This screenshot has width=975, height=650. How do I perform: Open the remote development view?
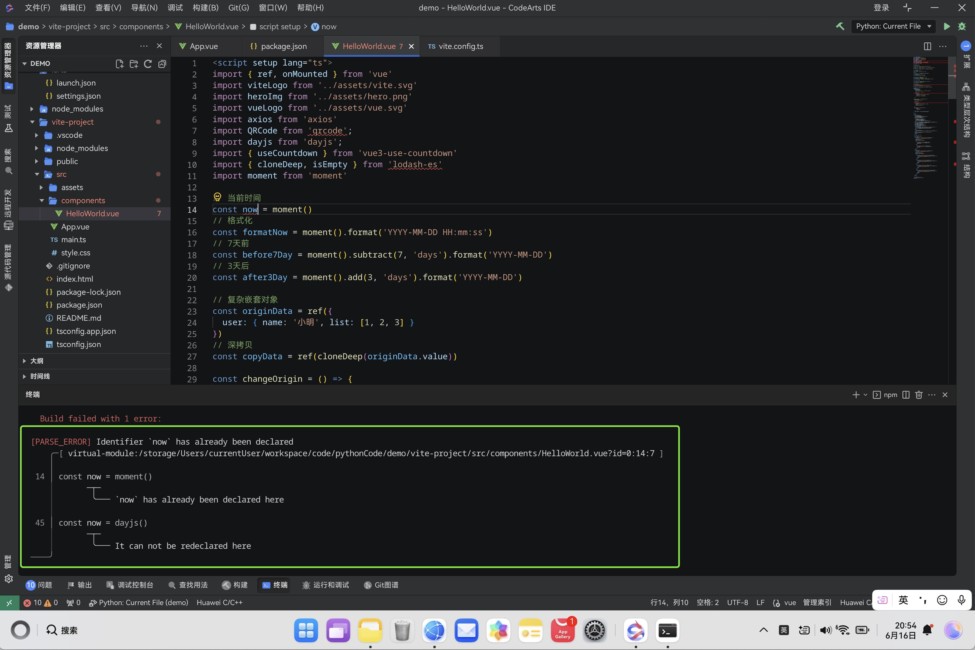[x=8, y=209]
